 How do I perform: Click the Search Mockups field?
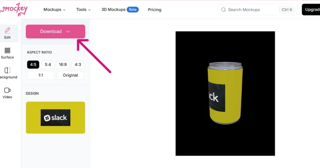click(x=257, y=10)
